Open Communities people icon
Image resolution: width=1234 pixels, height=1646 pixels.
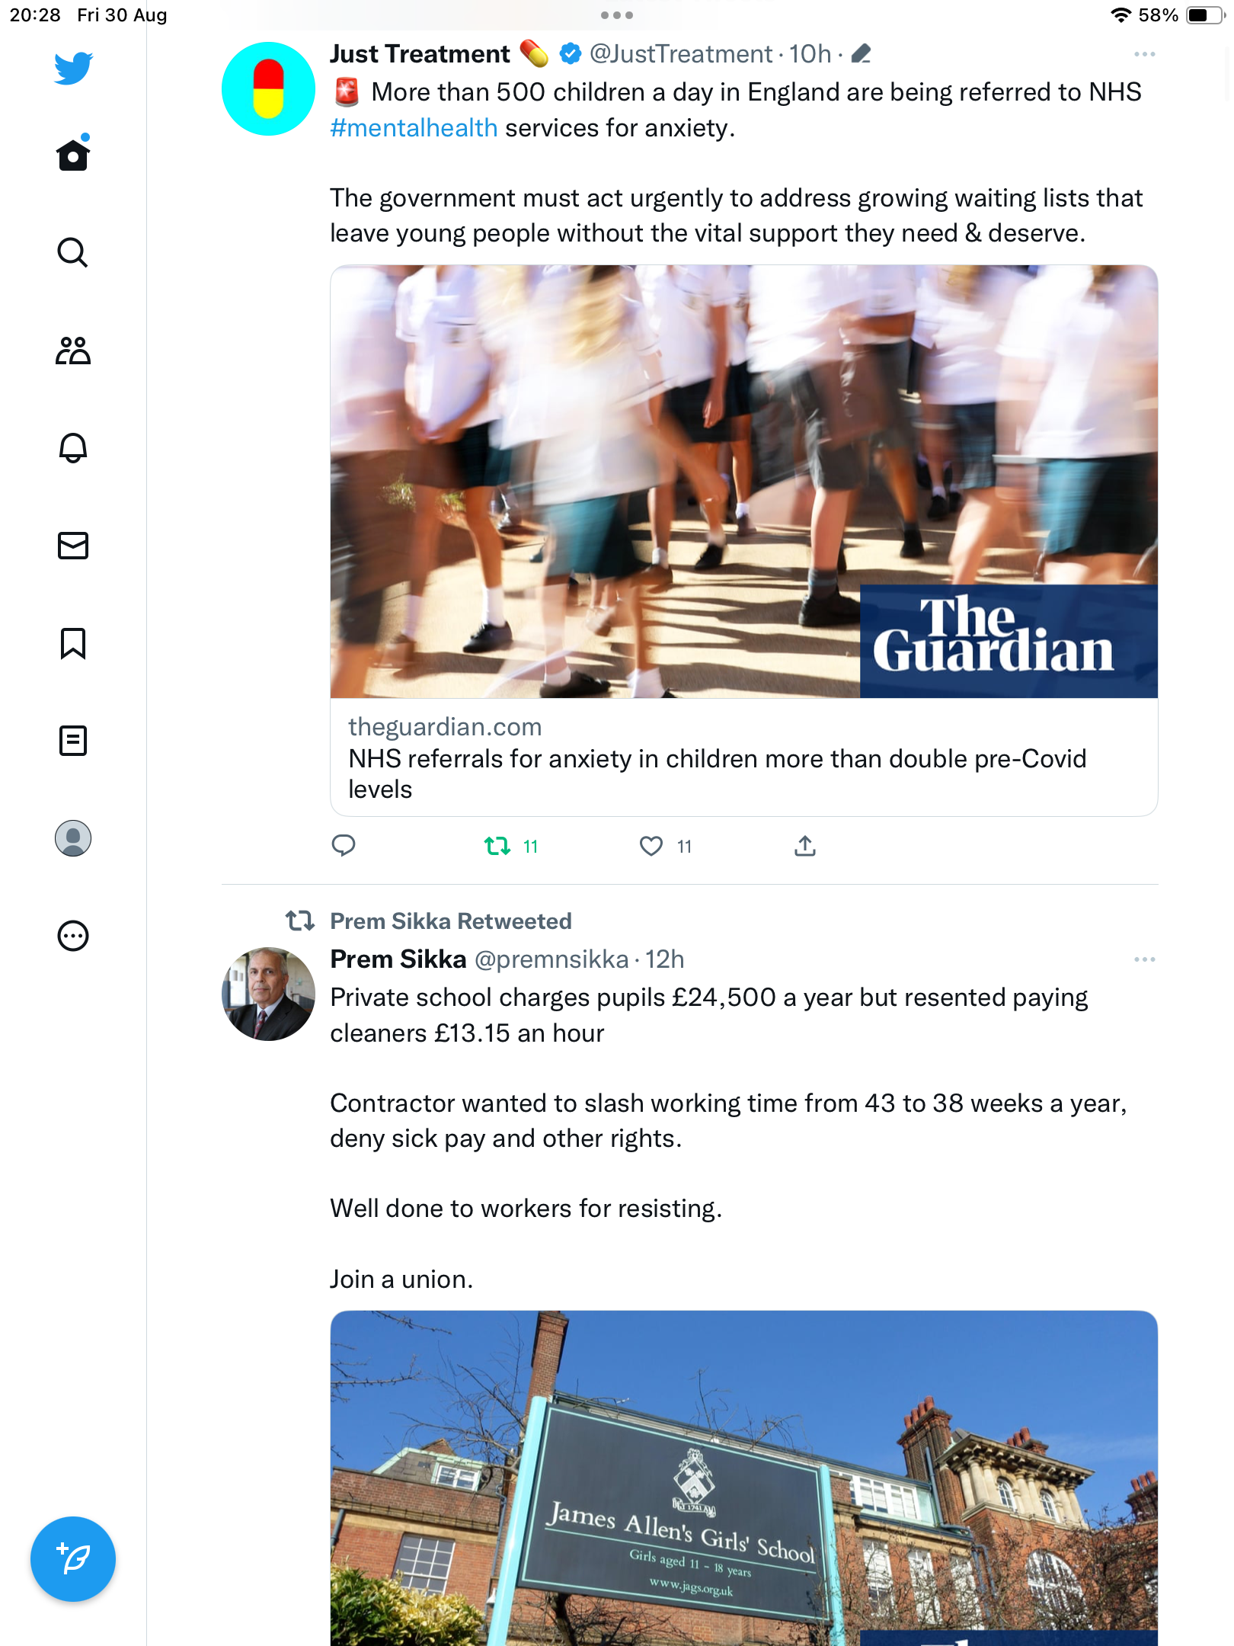[x=73, y=351]
